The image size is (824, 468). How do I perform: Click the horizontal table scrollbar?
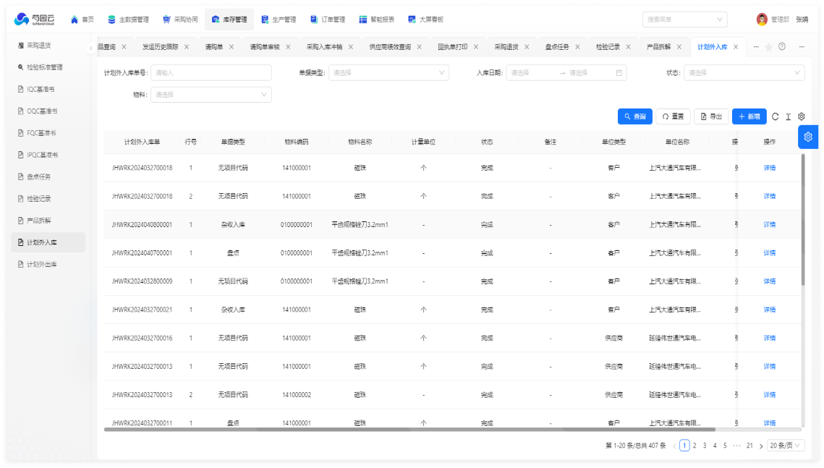(x=410, y=430)
